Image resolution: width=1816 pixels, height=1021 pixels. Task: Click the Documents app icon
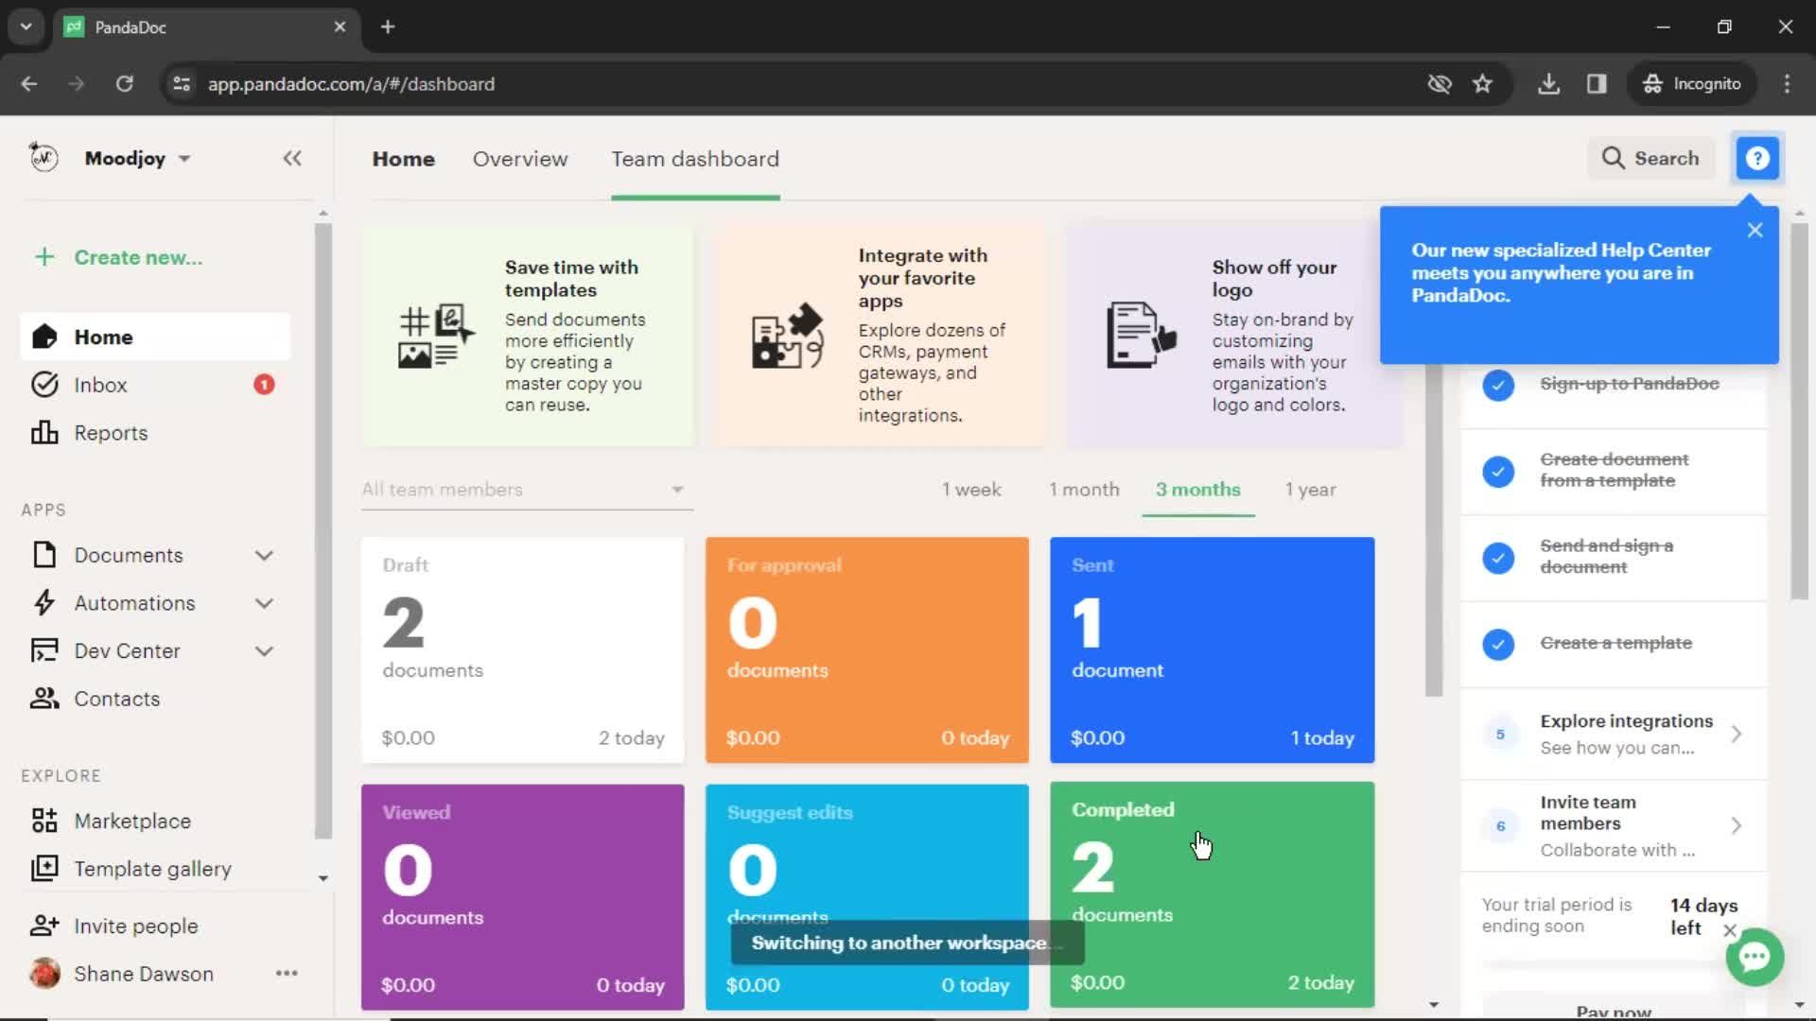point(44,553)
